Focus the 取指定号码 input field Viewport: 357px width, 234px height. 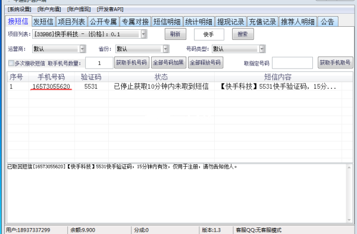click(x=292, y=63)
